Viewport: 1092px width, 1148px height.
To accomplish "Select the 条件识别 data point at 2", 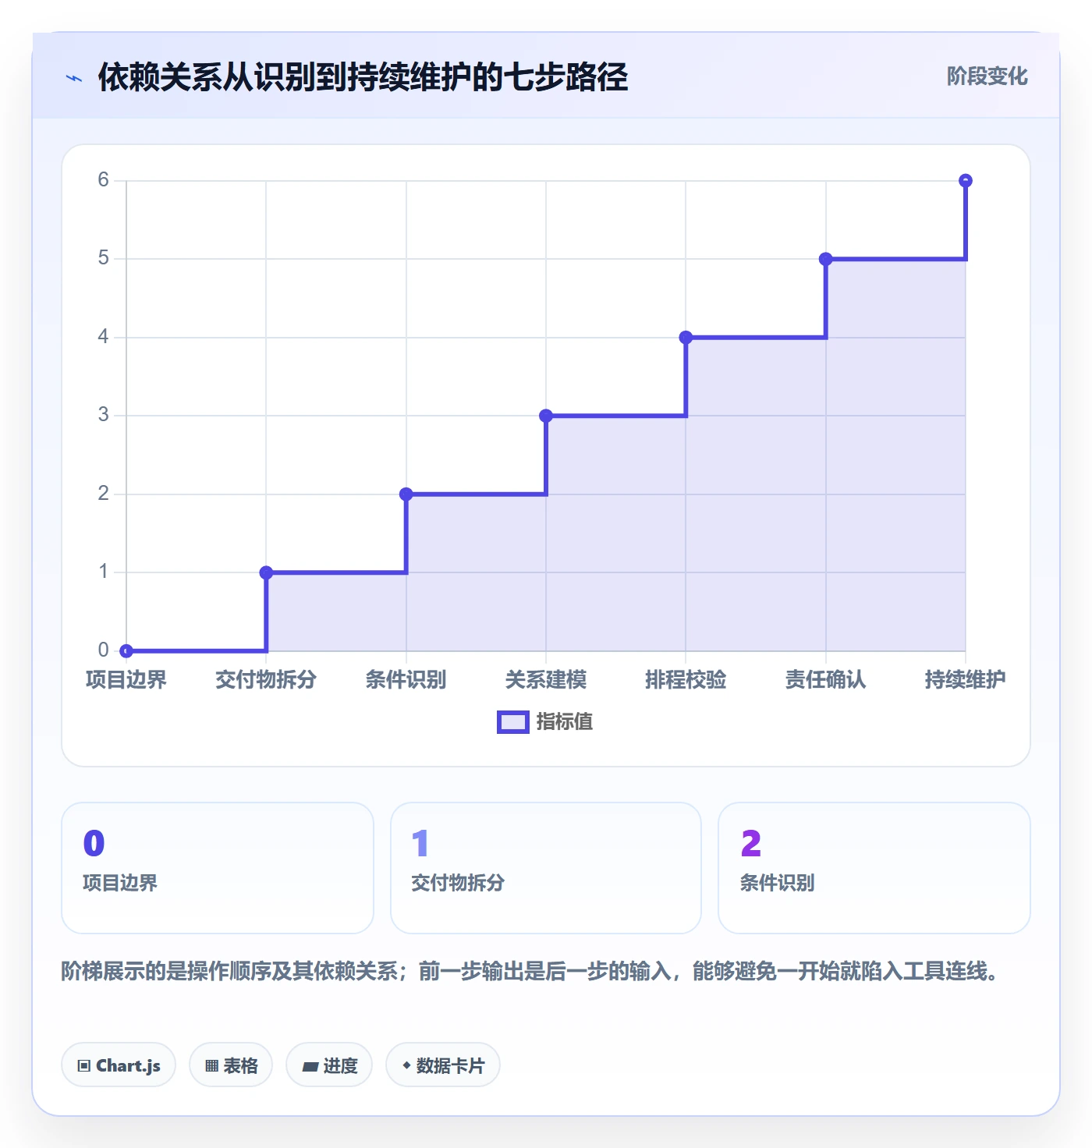I will pyautogui.click(x=406, y=494).
